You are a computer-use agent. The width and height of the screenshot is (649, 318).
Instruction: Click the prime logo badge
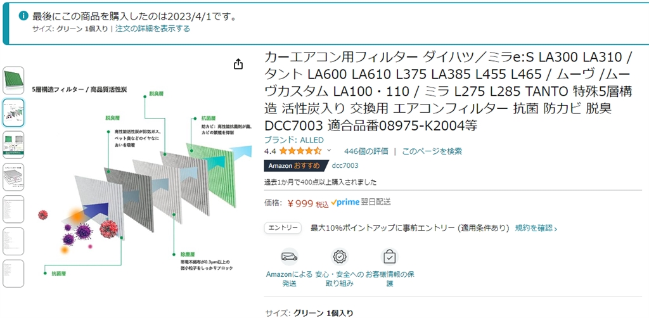pos(345,202)
